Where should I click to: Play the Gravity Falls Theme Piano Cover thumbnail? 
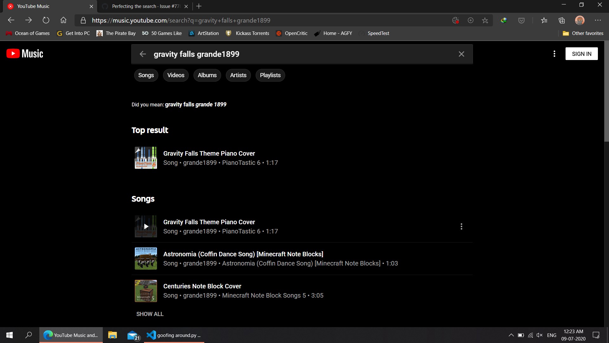coord(146,226)
